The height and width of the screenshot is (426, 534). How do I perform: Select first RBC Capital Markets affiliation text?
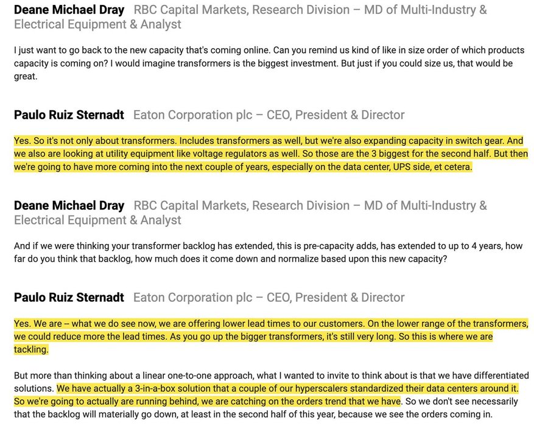click(x=250, y=17)
